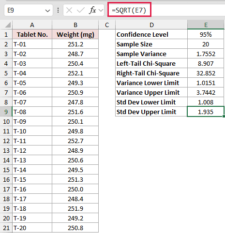Screen dimensions: 225x233
Task: Select row 21 header
Action: (6, 228)
